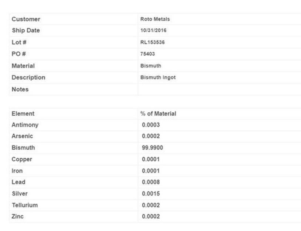301x231 pixels.
Task: Click the Zinc element label
Action: (x=17, y=216)
